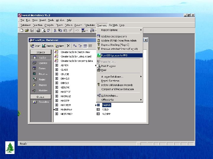The image size is (213, 159).
Task: Select Forms in Objects pane
Action: (x=41, y=68)
